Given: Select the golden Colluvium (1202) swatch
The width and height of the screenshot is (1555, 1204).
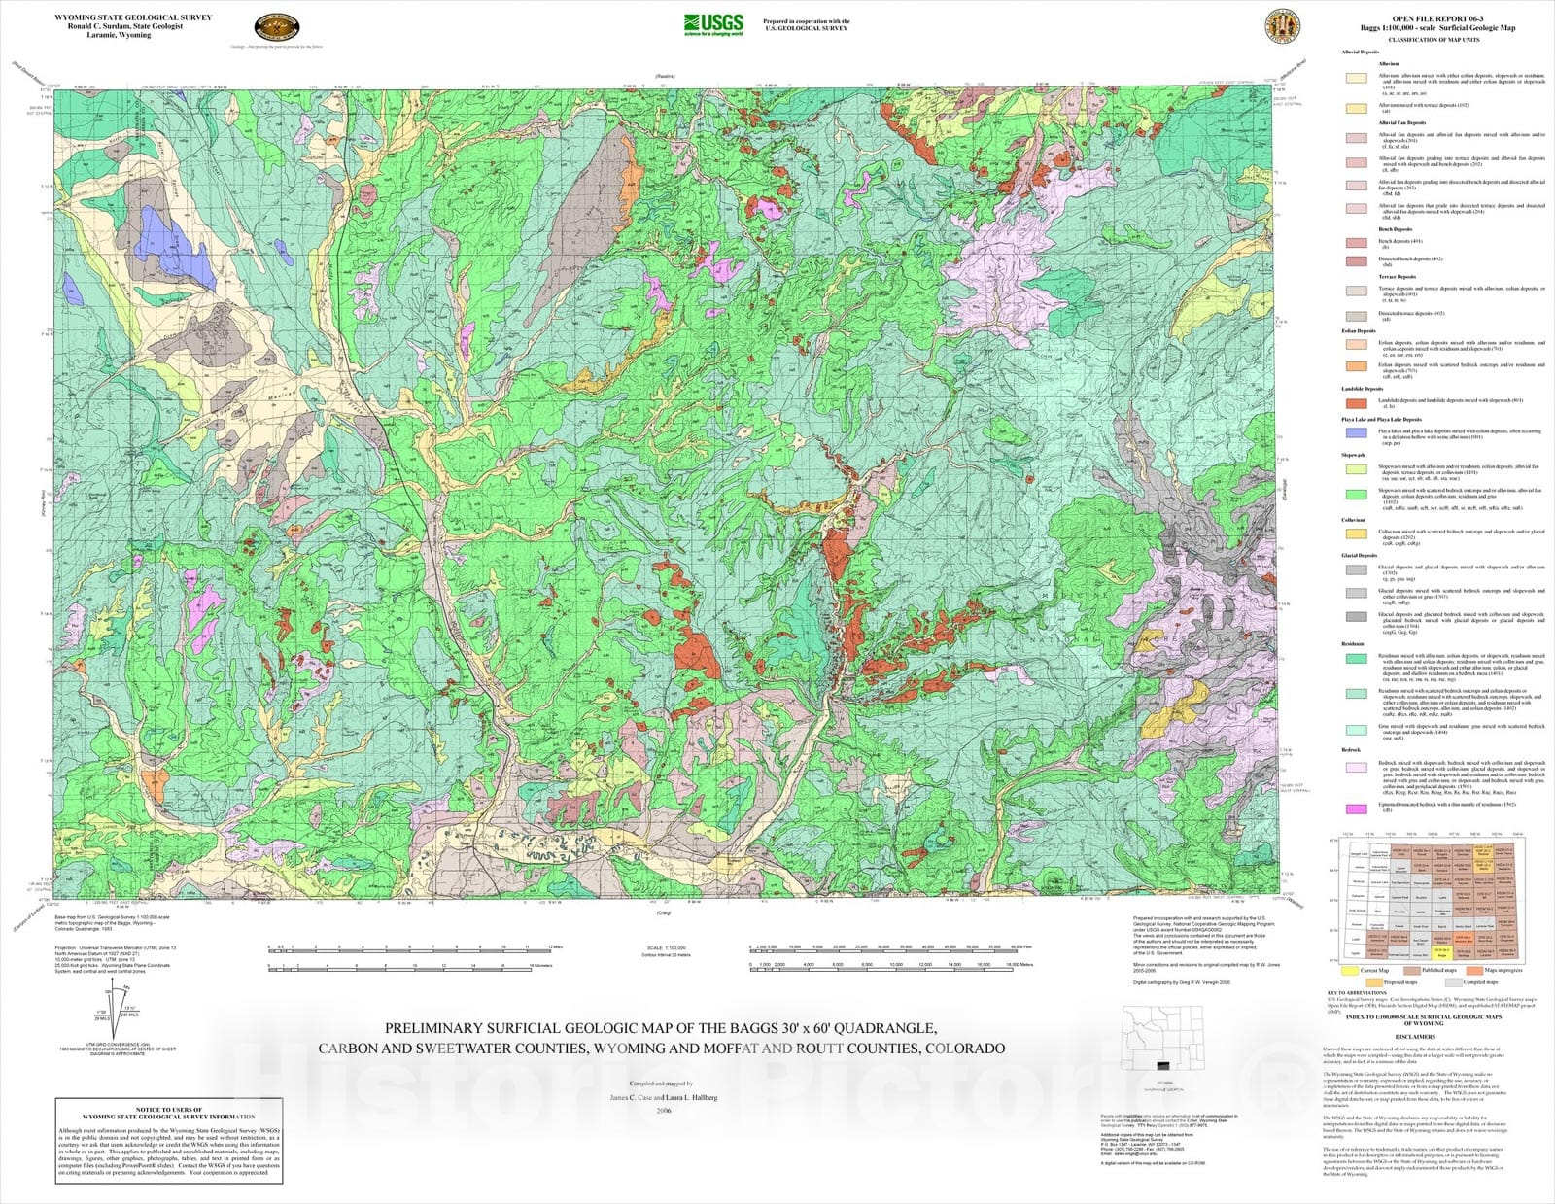Looking at the screenshot, I should 1356,533.
